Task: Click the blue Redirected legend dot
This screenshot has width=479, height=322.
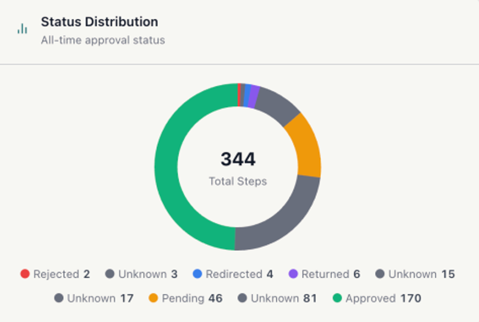Action: click(197, 274)
